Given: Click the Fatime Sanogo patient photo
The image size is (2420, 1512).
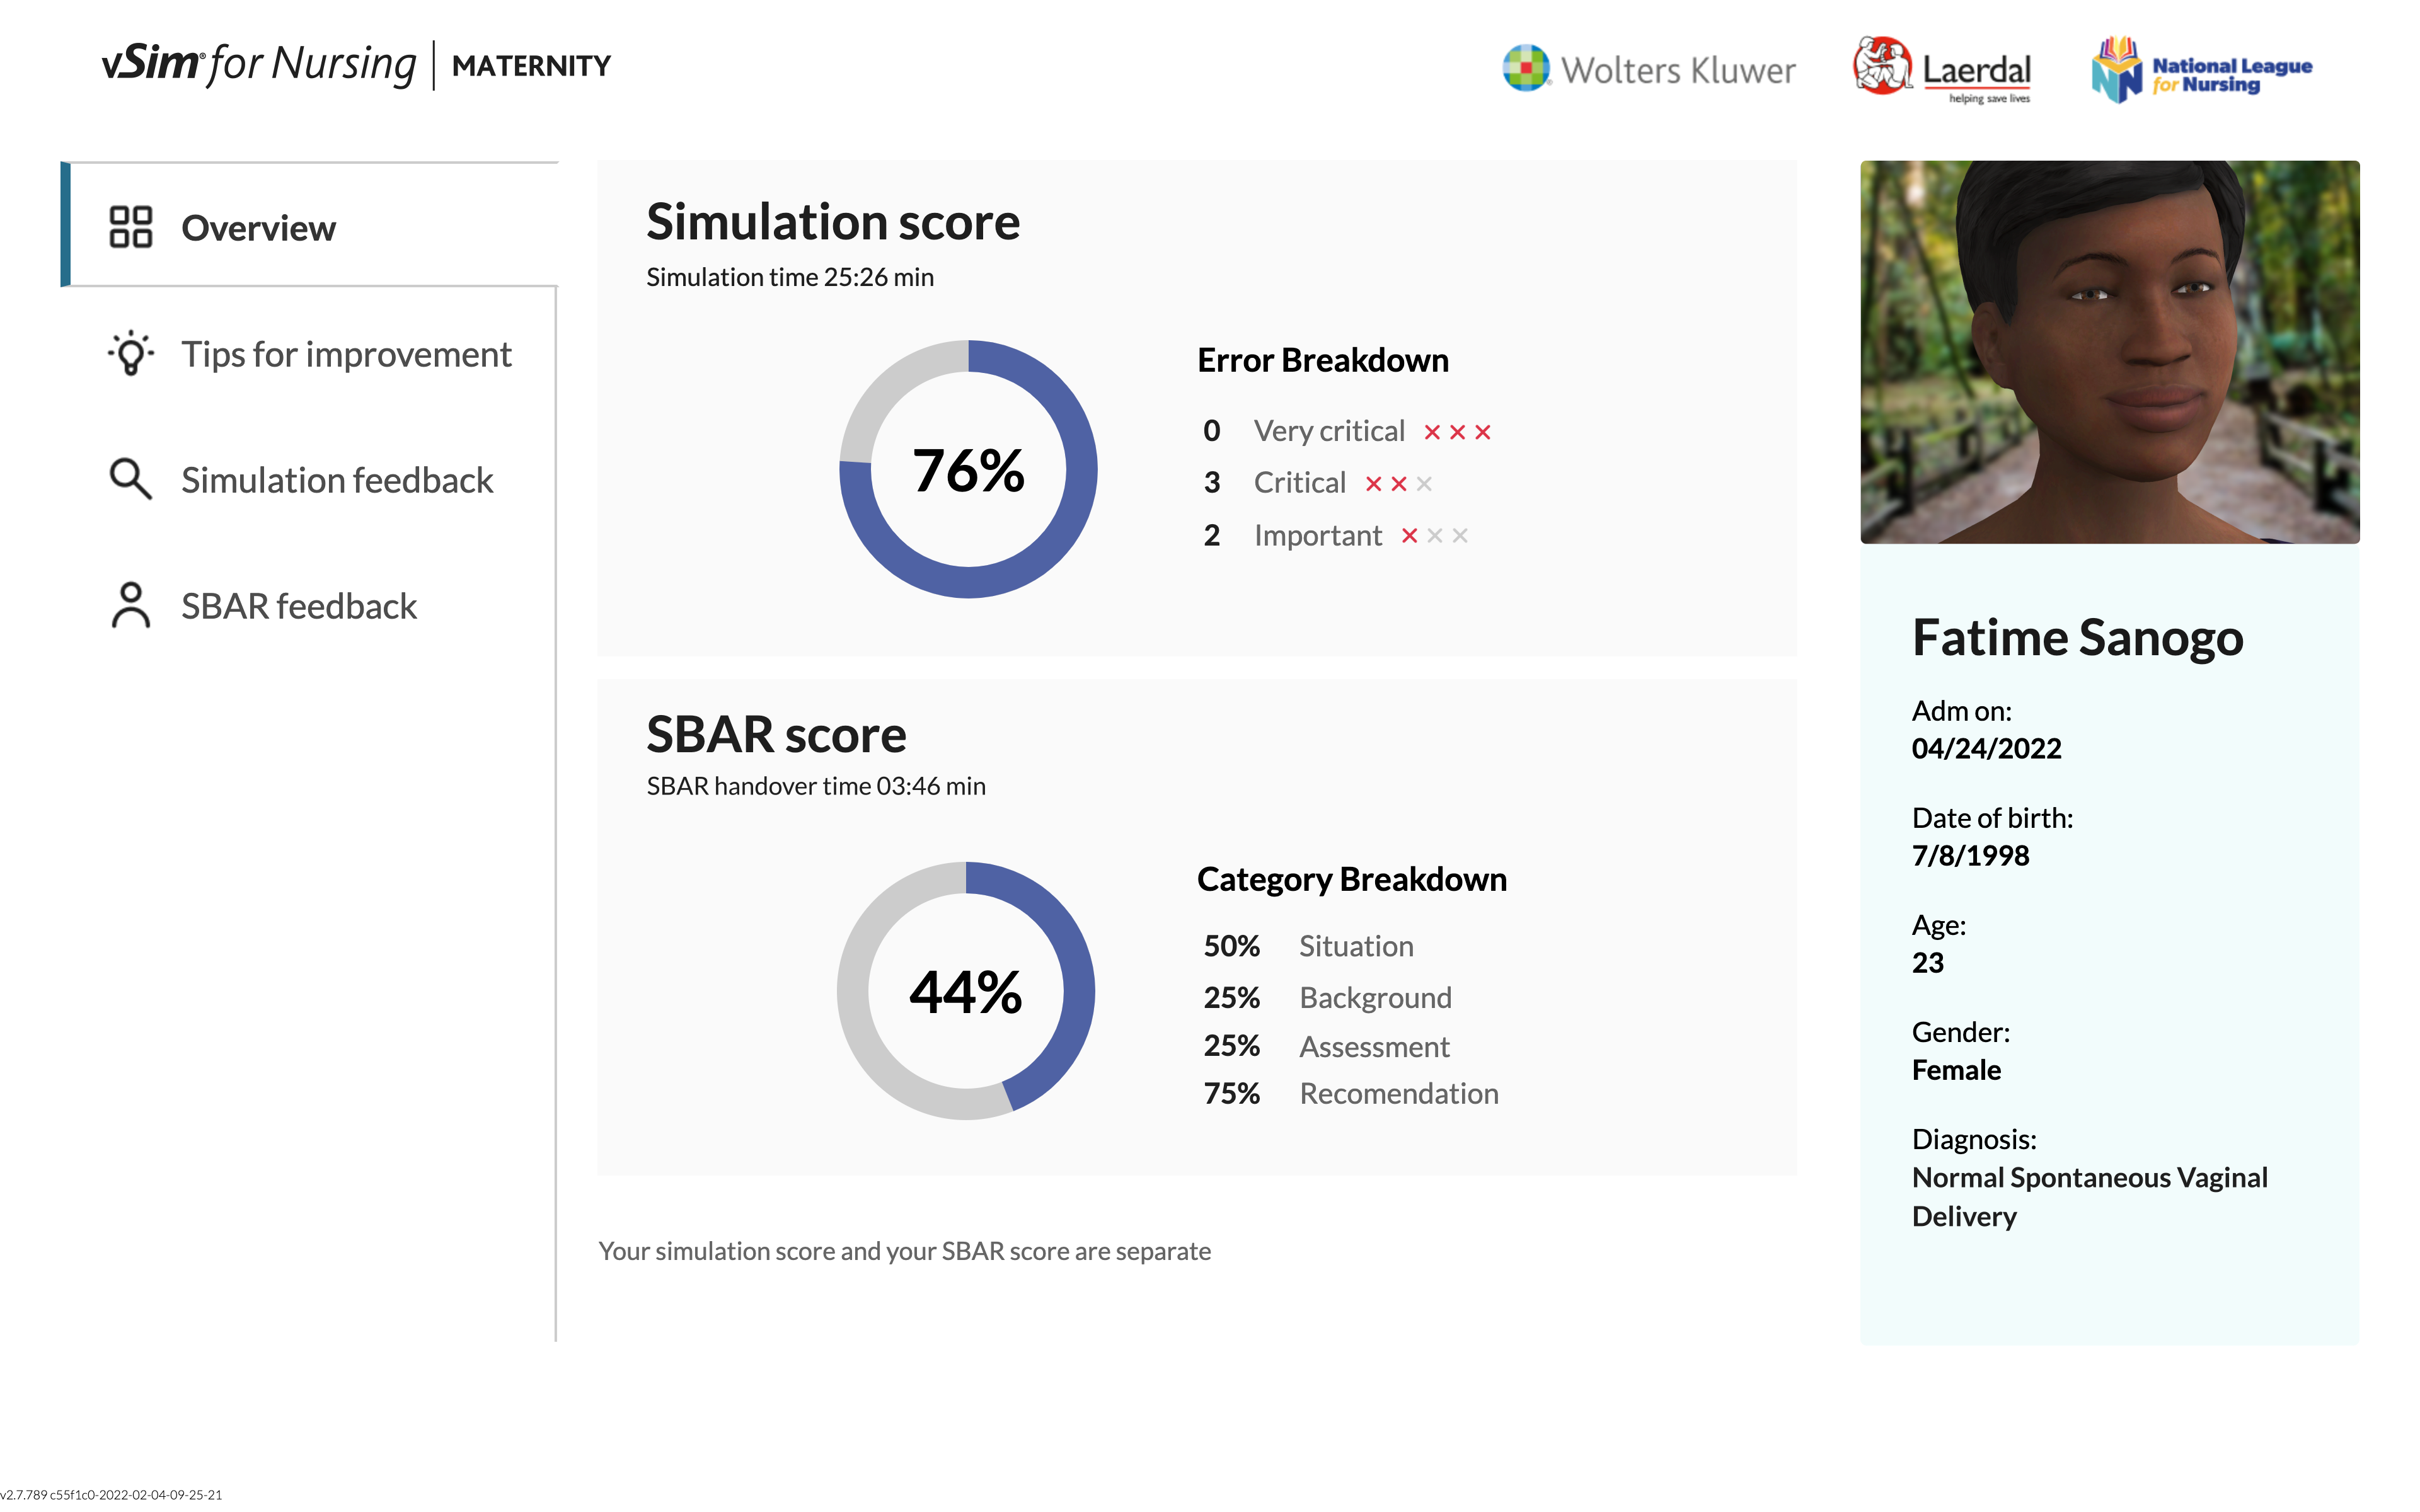Looking at the screenshot, I should click(2109, 352).
